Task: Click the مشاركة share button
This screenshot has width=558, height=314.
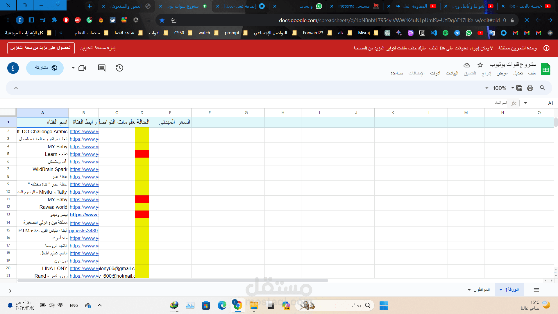Action: (x=45, y=68)
